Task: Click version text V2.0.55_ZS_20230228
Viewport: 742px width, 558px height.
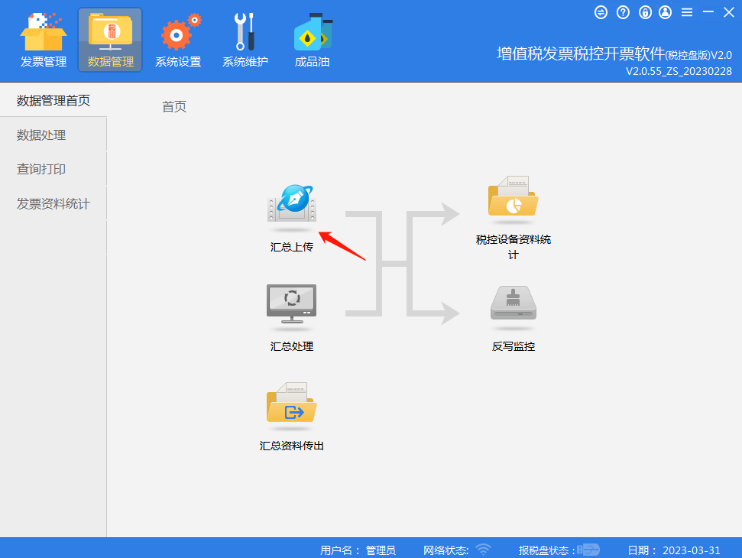Action: coord(679,71)
